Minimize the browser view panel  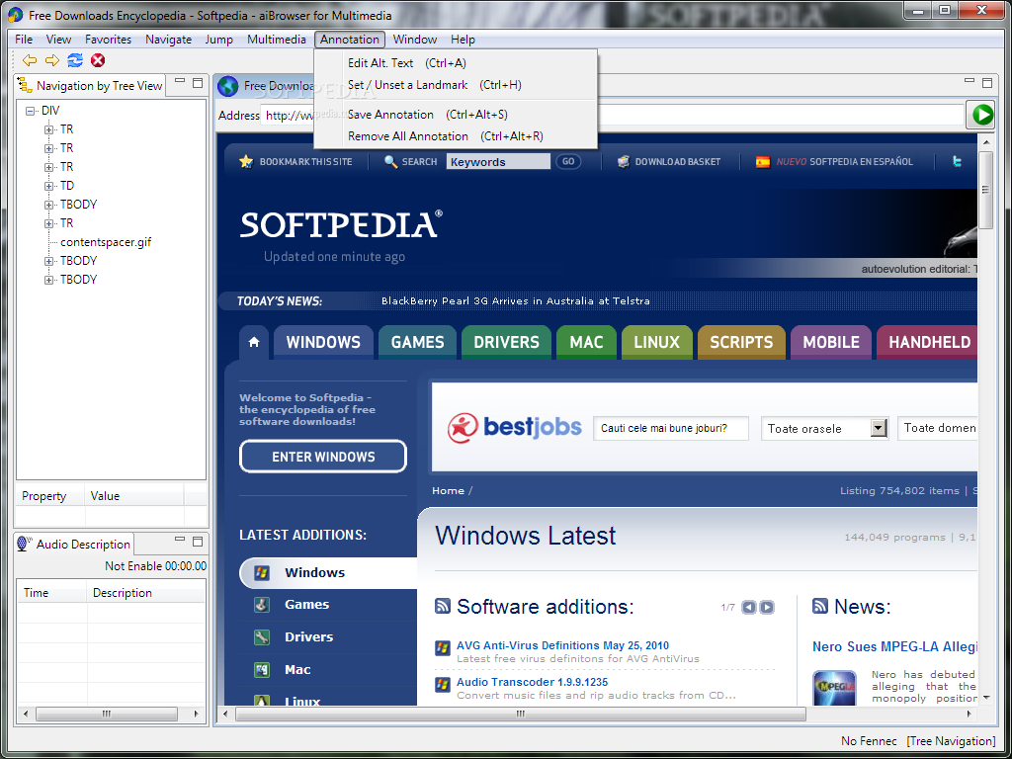pos(970,81)
